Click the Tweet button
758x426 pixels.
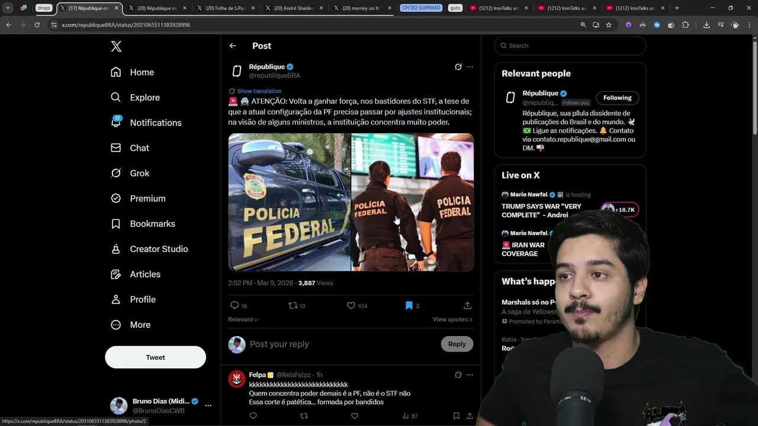155,357
